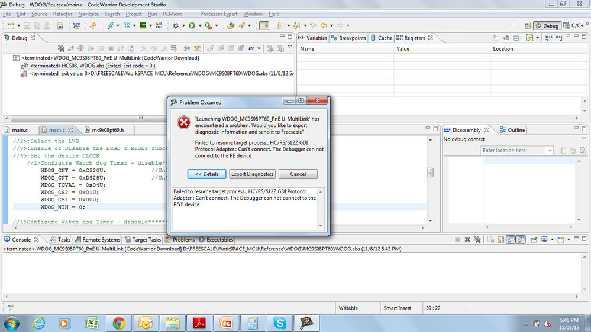This screenshot has height=332, width=591.
Task: Click the Open Perspective icon
Action: 528,25
